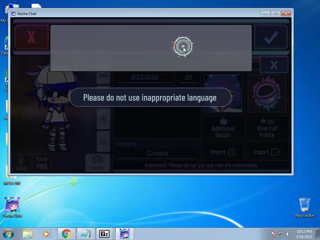320x240 pixels.
Task: Click the birthday field 2/22/2000
Action: [x=144, y=77]
